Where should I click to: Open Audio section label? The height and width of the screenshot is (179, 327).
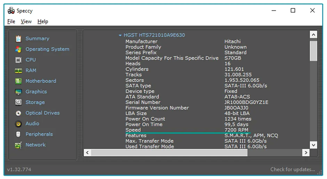pyautogui.click(x=32, y=124)
